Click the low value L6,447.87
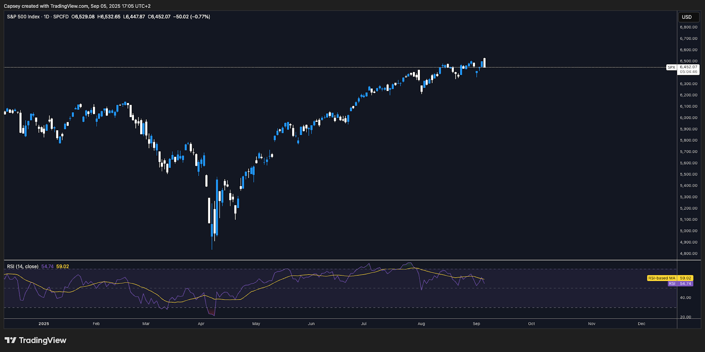Viewport: 705px width, 352px height. (134, 17)
